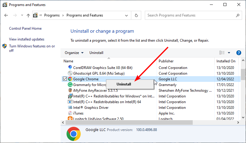Image resolution: width=246 pixels, height=143 pixels.
Task: Click publisher Google LLC cell
Action: click(168, 79)
